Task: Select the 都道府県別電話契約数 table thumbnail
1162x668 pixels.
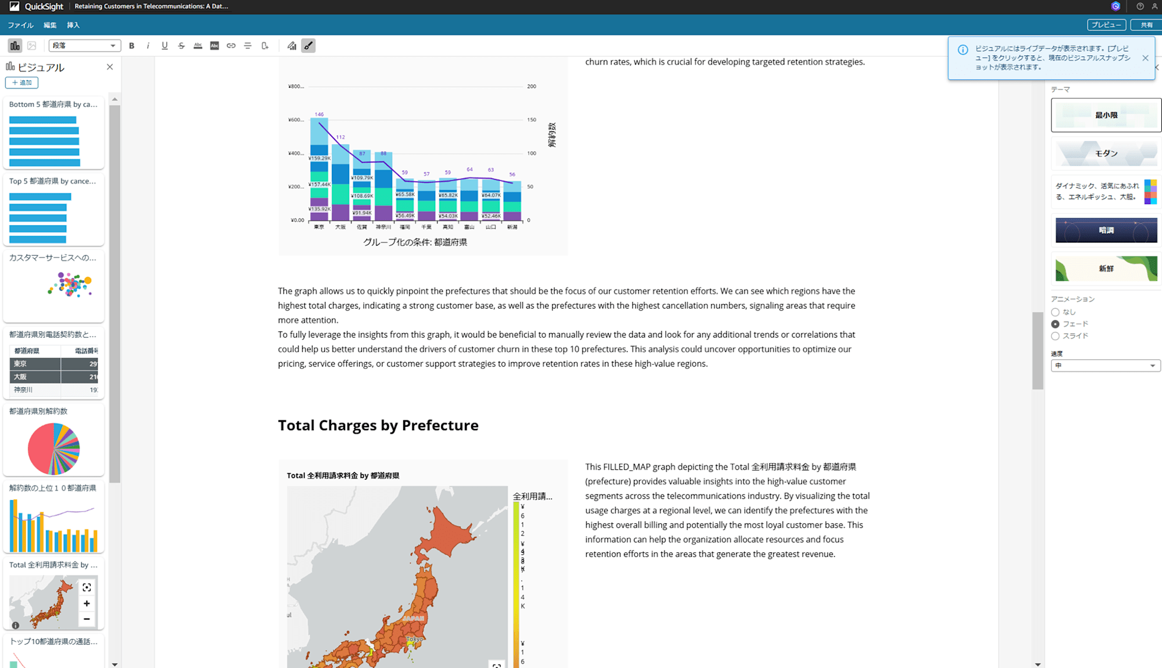Action: [53, 363]
